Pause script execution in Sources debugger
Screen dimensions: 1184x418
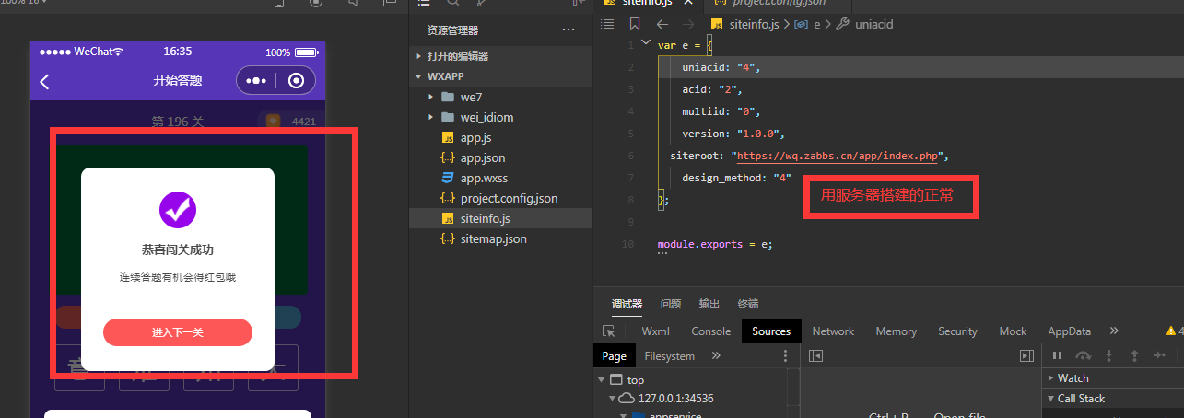click(x=1057, y=355)
